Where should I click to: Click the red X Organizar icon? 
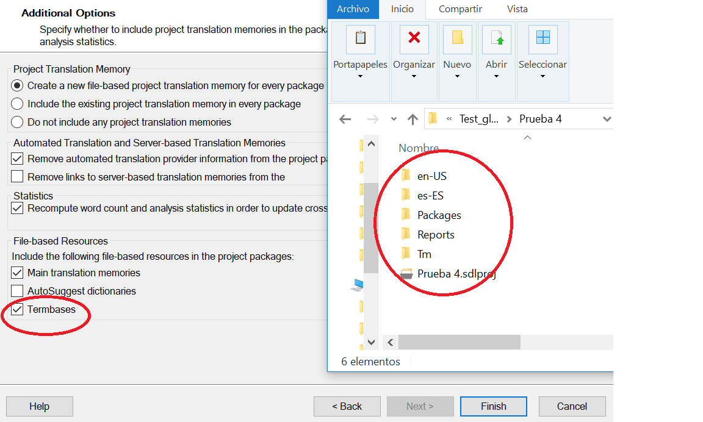414,38
